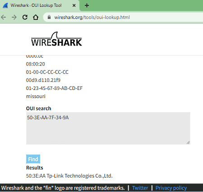Screen dimensions: 203x192
Task: Click into the OUI search text area
Action: (108, 128)
